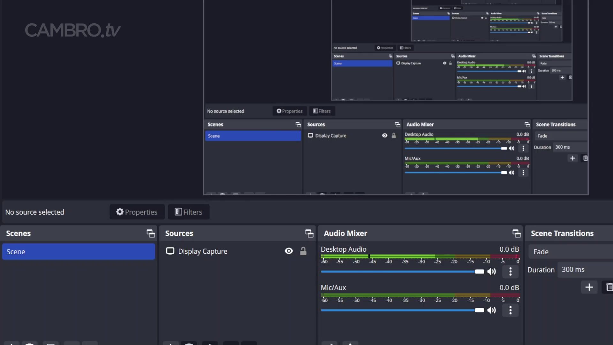Click Desktop Audio volume slider in main mixer
Screen dimensions: 613x345
click(x=403, y=272)
